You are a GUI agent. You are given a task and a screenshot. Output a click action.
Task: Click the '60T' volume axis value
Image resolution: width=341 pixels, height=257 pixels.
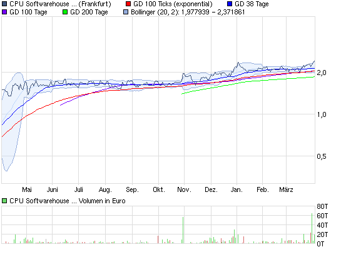tap(322, 216)
